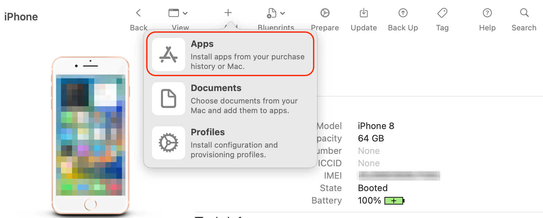Click the Prepare gear icon

325,13
